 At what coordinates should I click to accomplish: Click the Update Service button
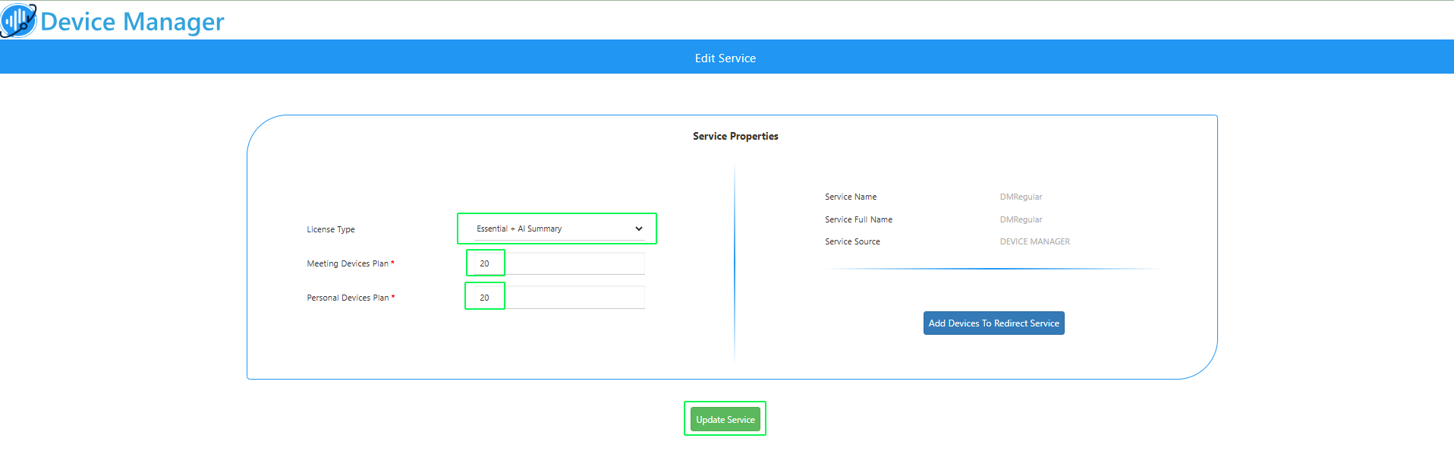click(725, 419)
